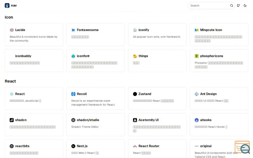Click the reactbits logo icon
Image resolution: width=253 pixels, height=158 pixels.
[x=12, y=146]
